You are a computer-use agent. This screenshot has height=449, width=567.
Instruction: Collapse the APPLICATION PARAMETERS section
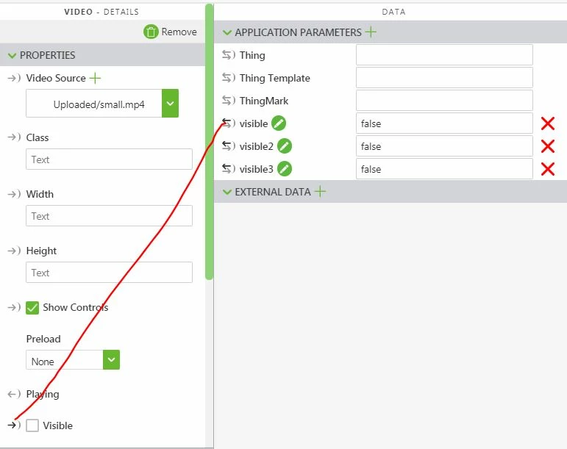click(227, 32)
